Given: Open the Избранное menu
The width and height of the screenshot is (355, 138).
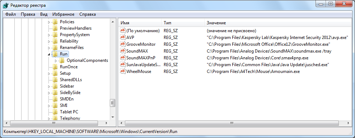Looking at the screenshot, I should (x=64, y=14).
